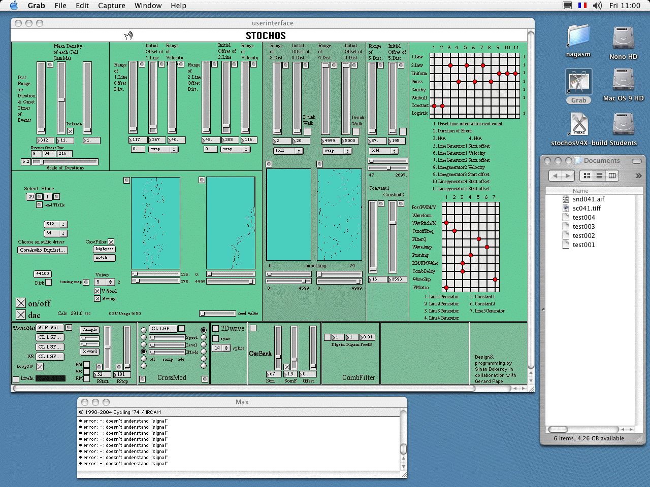
Task: Click the sc041.tiff file icon
Action: pos(566,208)
